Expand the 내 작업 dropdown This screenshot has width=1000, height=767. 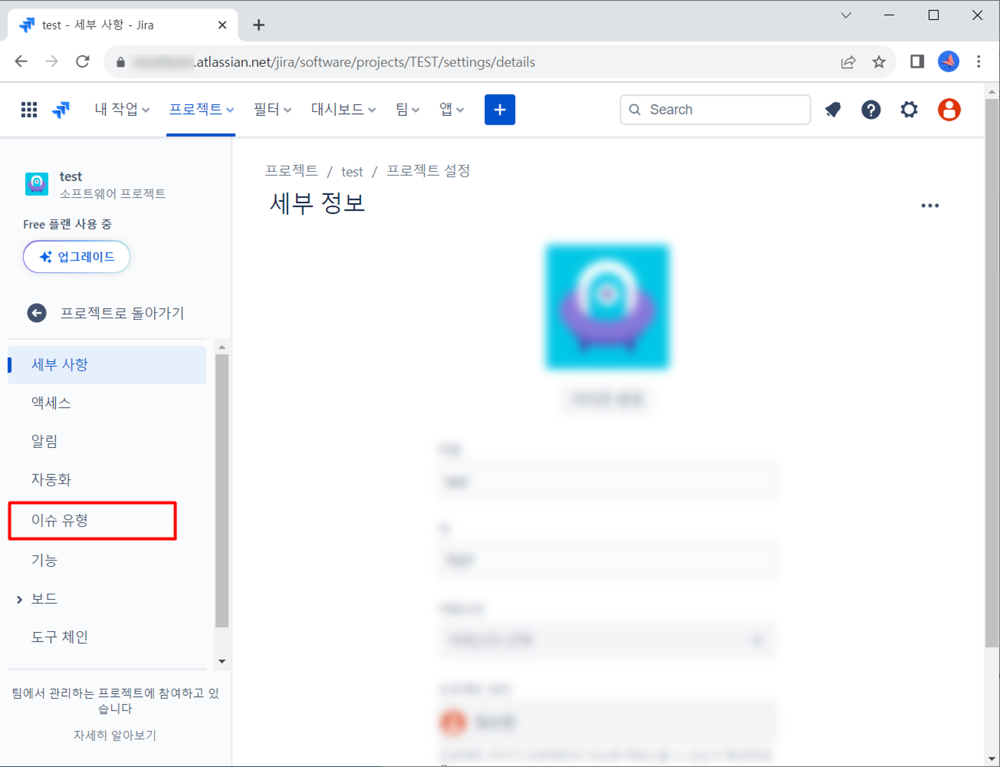coord(122,110)
